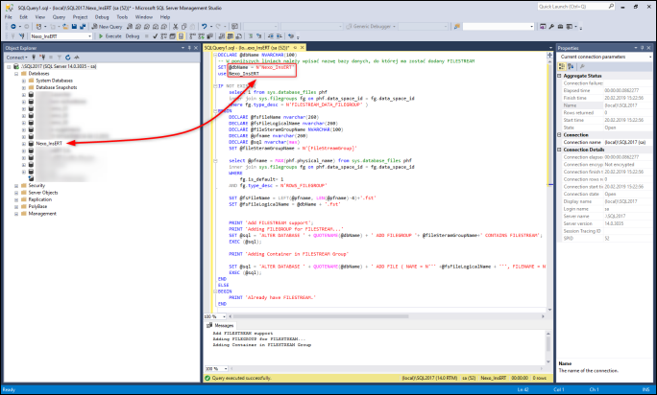The height and width of the screenshot is (395, 657).
Task: Switch to the Messages results tab
Action: coord(226,325)
